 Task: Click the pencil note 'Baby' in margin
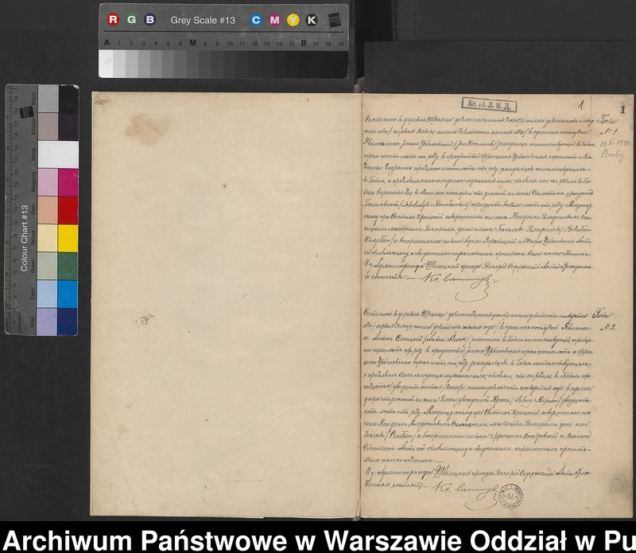[611, 154]
